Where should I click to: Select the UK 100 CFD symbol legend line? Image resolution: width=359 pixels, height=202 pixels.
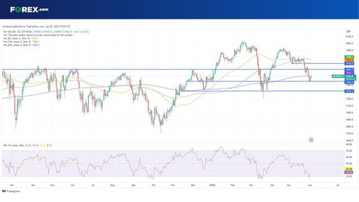coord(45,32)
